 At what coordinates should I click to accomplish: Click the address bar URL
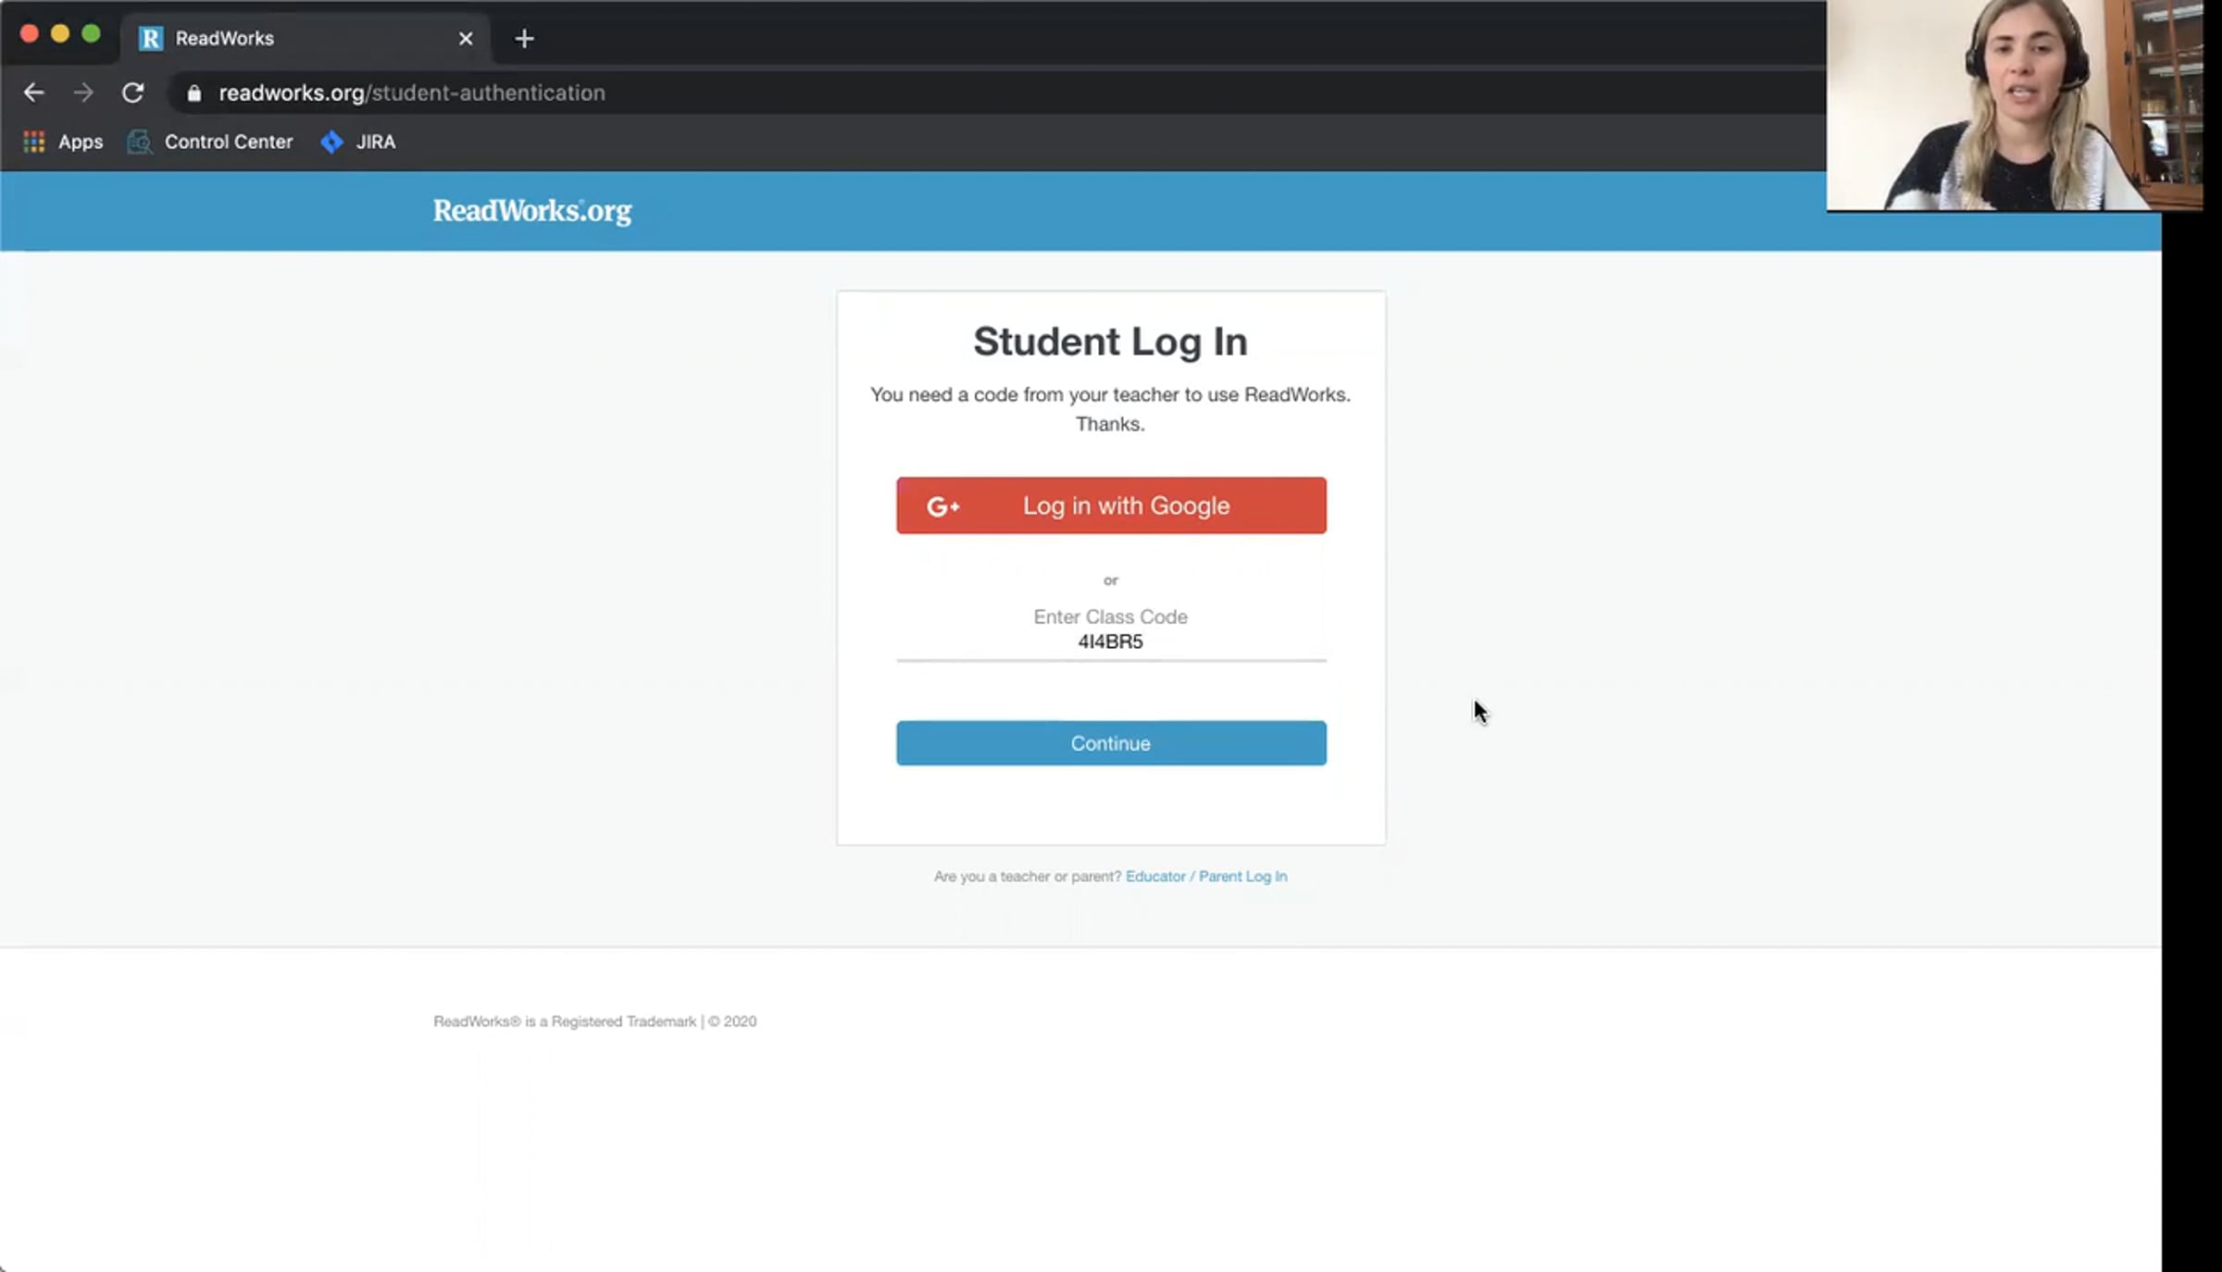(x=412, y=93)
